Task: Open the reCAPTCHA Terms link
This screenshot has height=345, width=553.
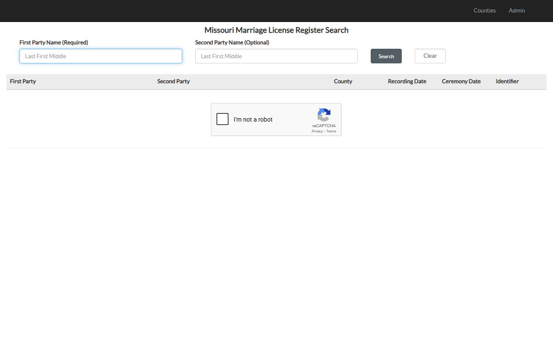Action: [331, 131]
